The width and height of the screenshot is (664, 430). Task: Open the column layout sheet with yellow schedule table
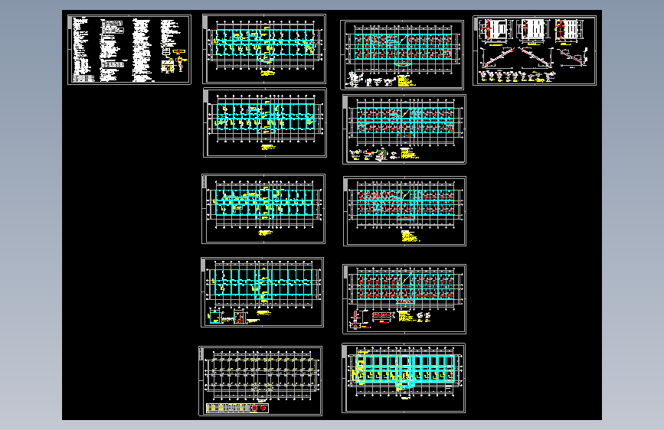point(260,381)
